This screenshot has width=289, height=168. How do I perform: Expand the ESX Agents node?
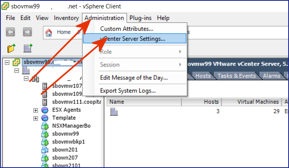[x=36, y=110]
